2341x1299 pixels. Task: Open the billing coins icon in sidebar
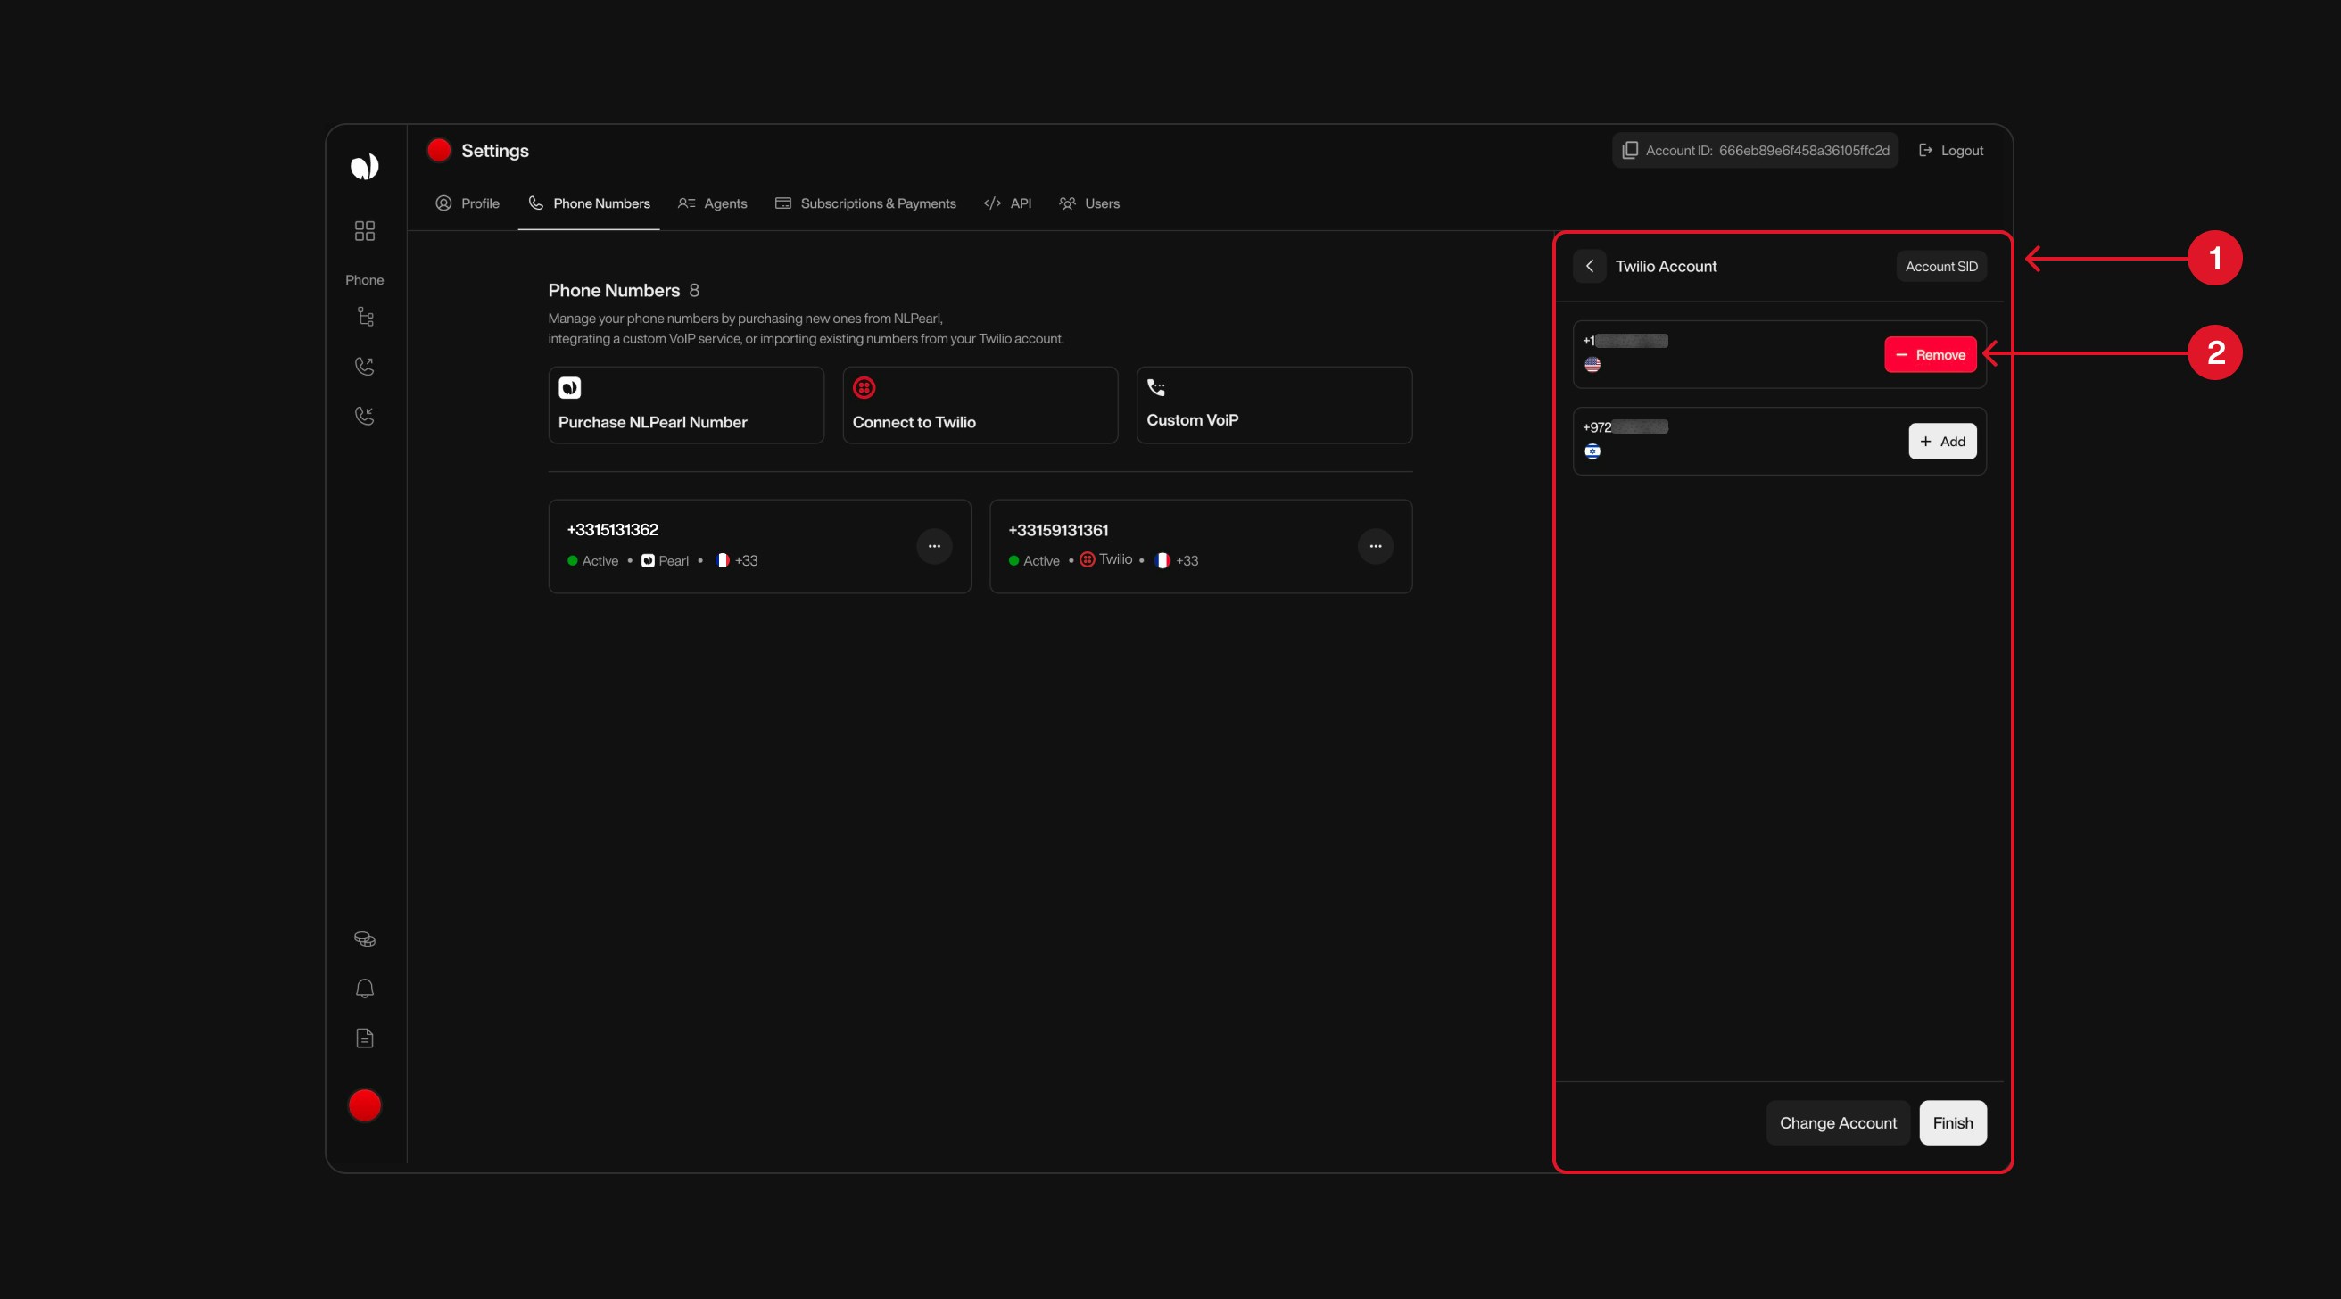(x=364, y=939)
